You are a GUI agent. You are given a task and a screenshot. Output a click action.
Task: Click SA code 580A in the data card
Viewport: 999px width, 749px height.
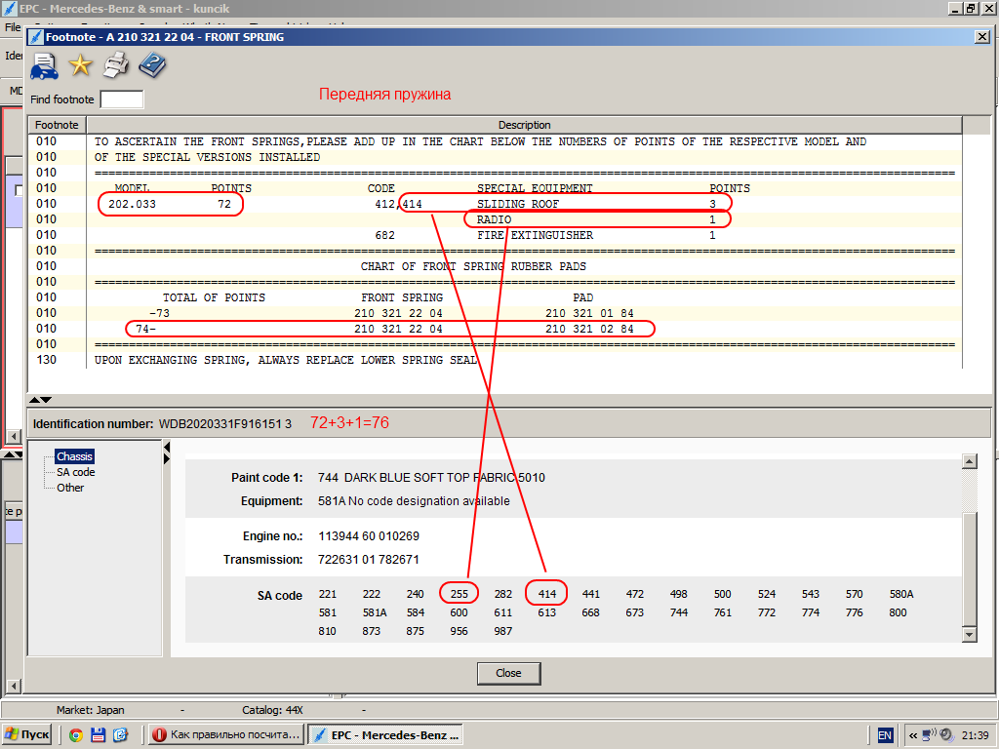[x=901, y=594]
